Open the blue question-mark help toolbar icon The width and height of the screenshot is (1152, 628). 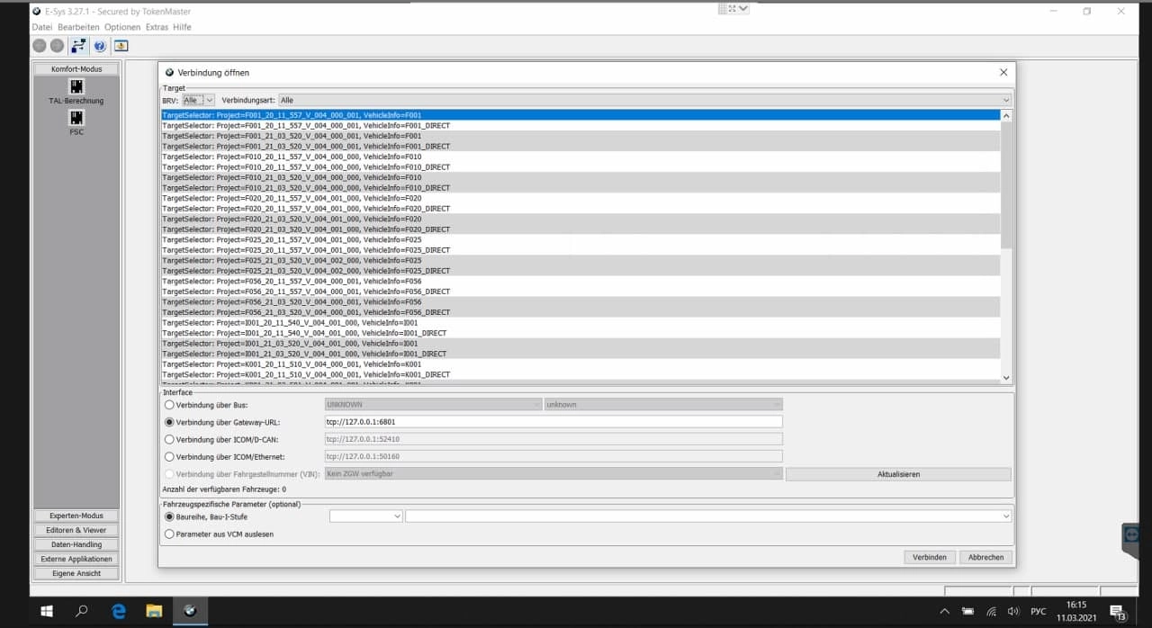click(x=100, y=45)
